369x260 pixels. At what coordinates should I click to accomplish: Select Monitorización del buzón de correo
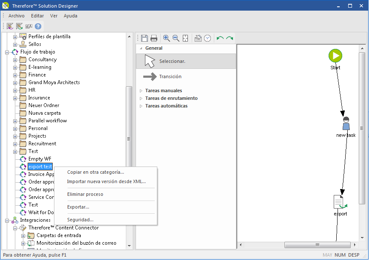click(x=76, y=243)
